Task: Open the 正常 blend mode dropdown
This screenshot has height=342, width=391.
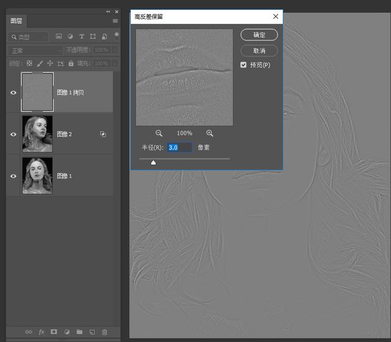Action: coord(34,50)
